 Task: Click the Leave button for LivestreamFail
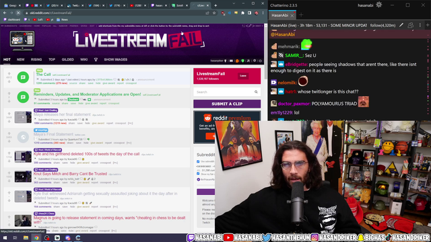coord(243,76)
